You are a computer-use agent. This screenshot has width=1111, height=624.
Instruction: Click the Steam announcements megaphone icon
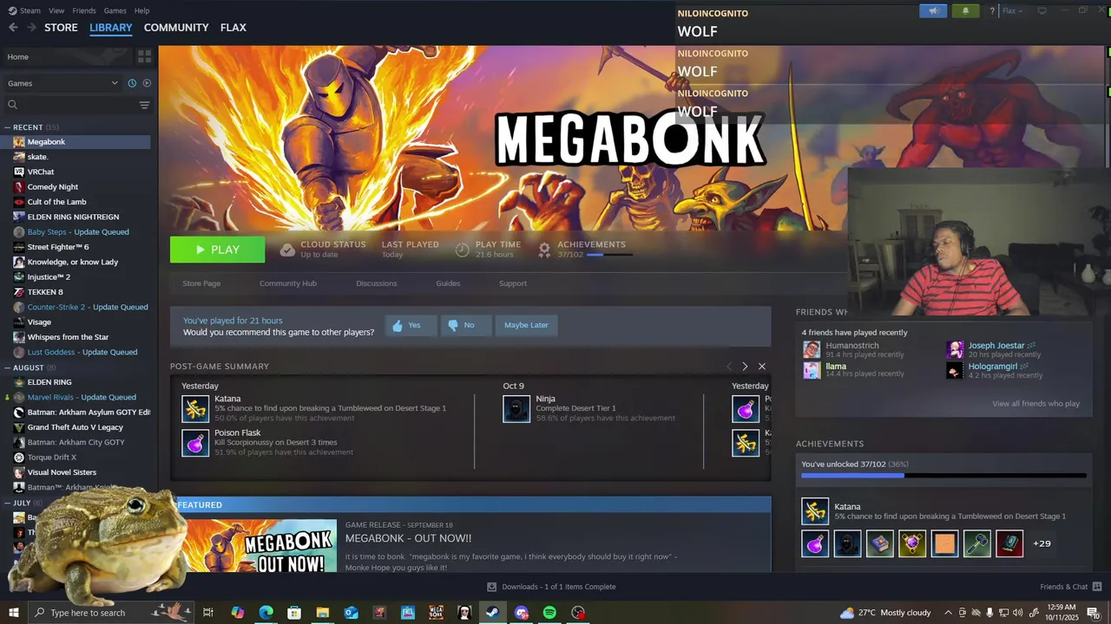(934, 11)
